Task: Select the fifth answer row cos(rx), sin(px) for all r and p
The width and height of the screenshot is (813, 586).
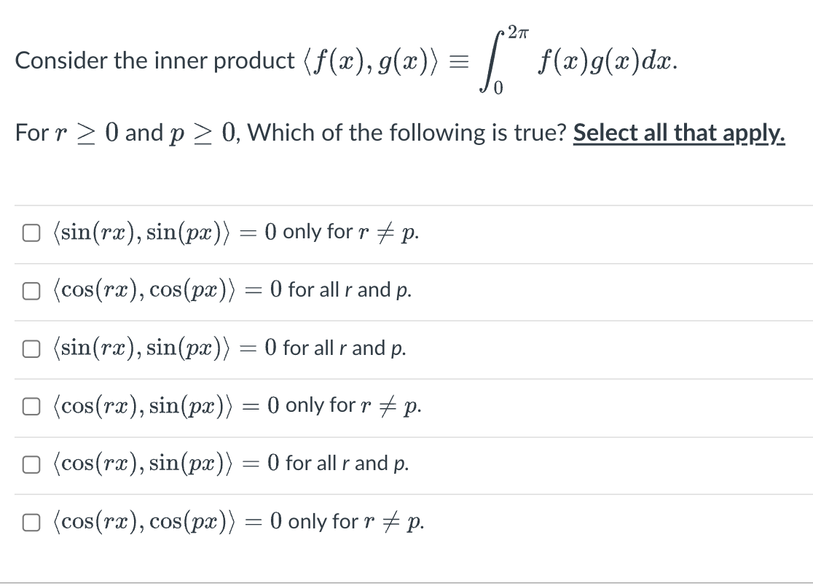Action: (x=233, y=464)
